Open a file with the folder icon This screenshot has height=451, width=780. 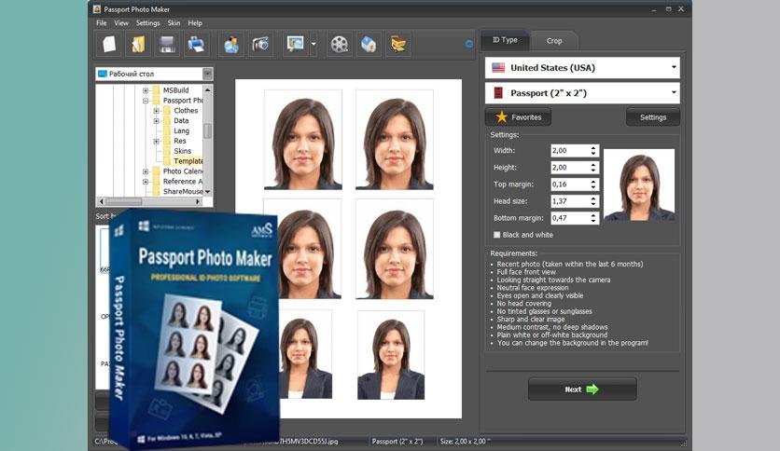(138, 45)
